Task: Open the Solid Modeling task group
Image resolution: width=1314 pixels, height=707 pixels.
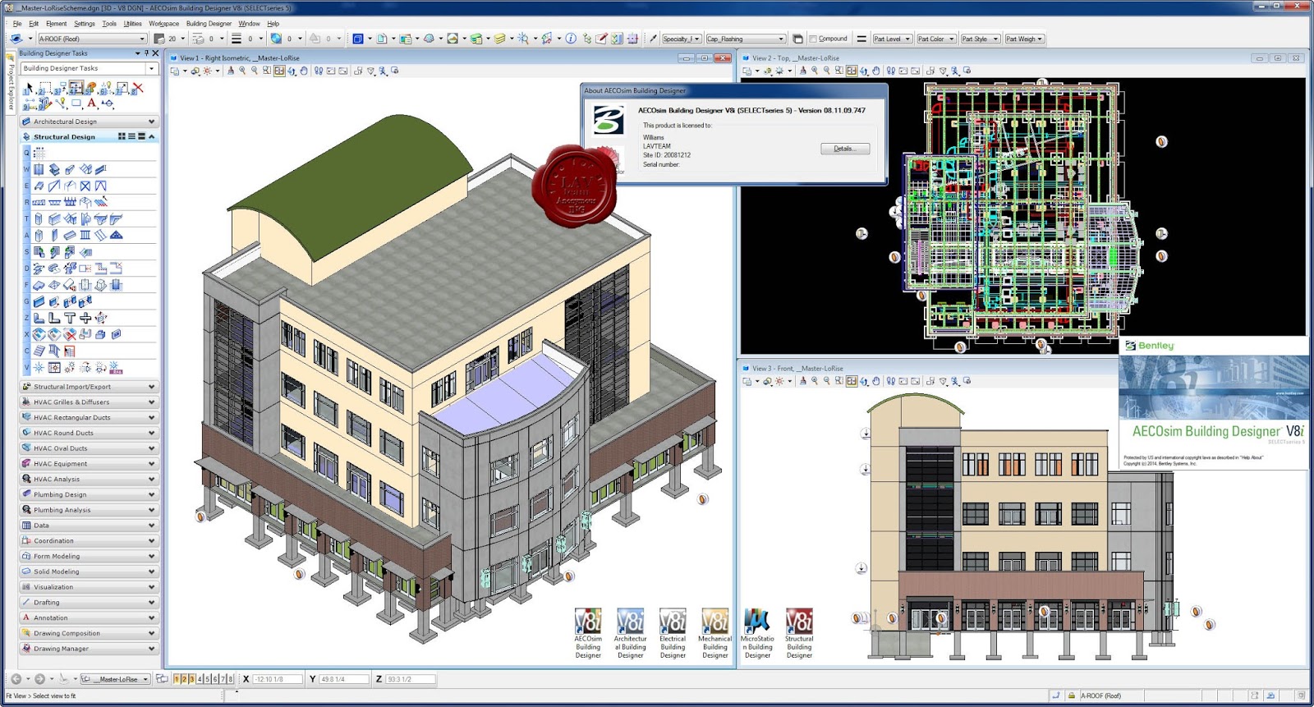Action: (89, 572)
